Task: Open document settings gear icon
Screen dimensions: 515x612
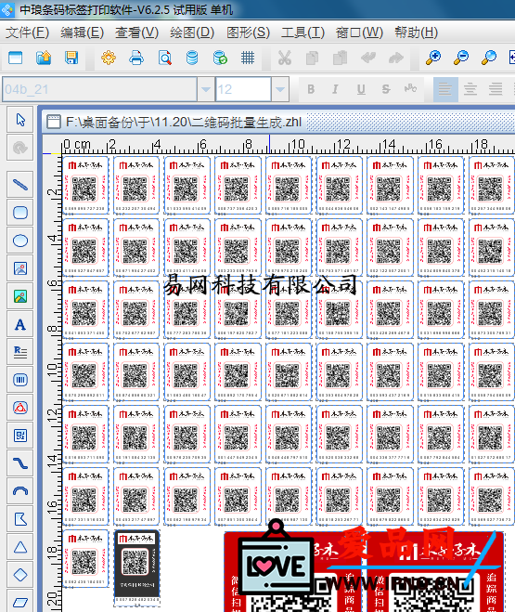Action: (x=109, y=58)
